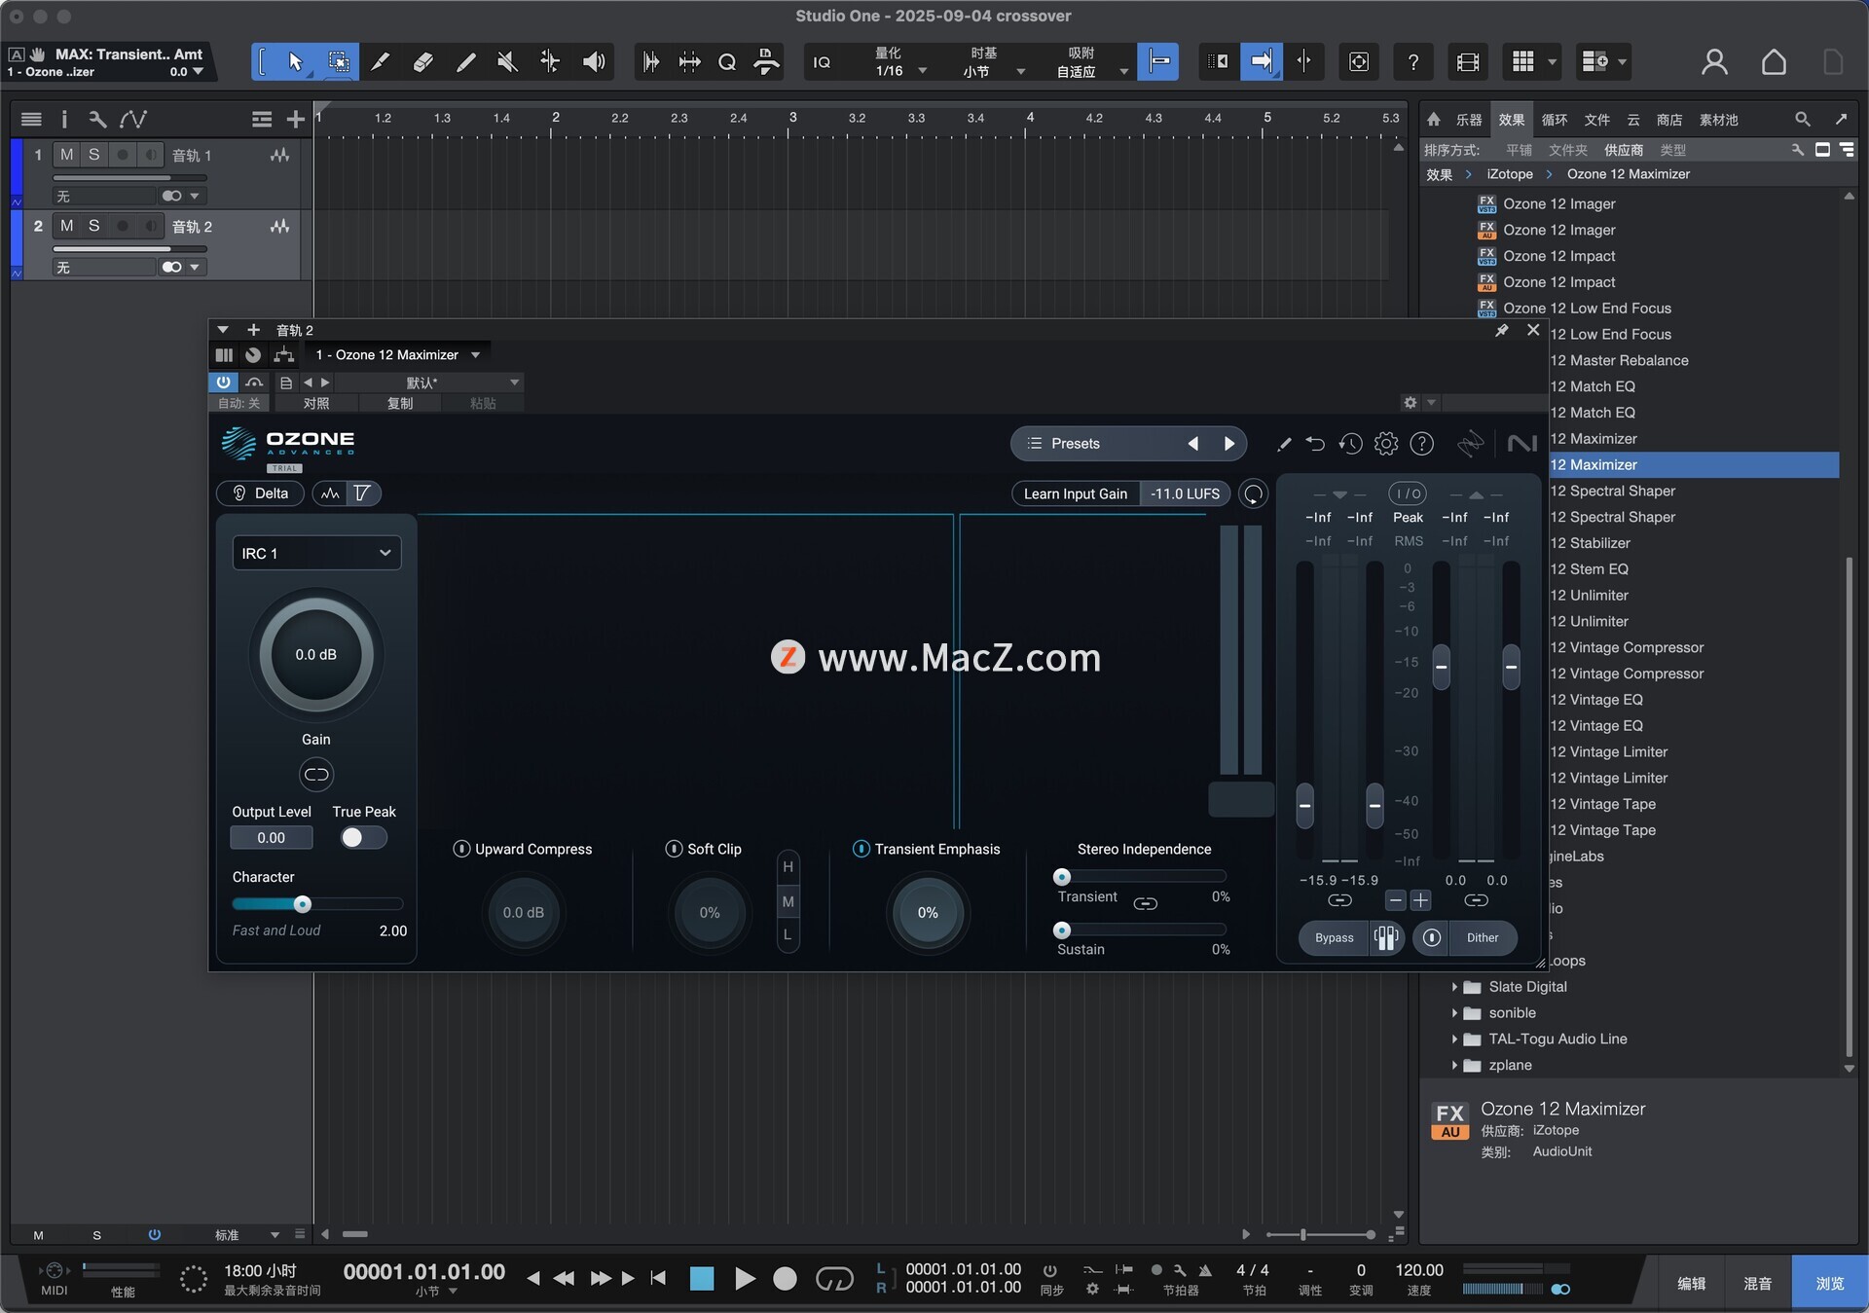
Task: Expand the Slate Digital folder
Action: click(1454, 987)
